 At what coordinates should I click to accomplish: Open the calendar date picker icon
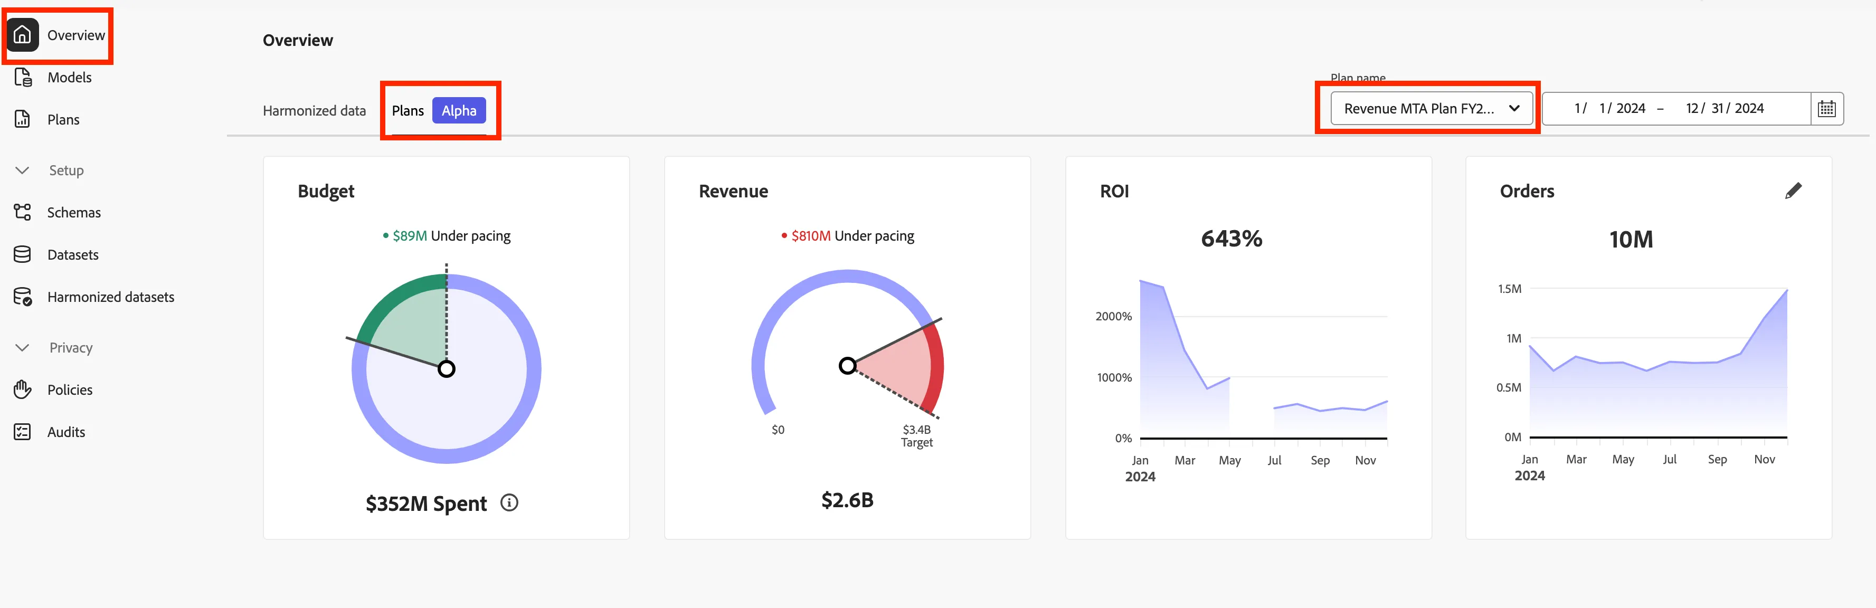tap(1826, 109)
